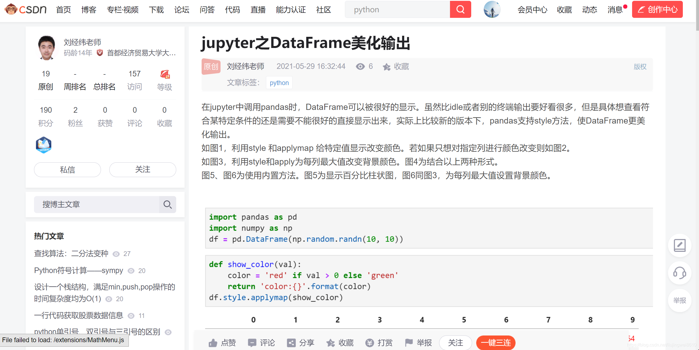Click the 评论 comment bubble icon
Image resolution: width=699 pixels, height=350 pixels.
point(252,343)
